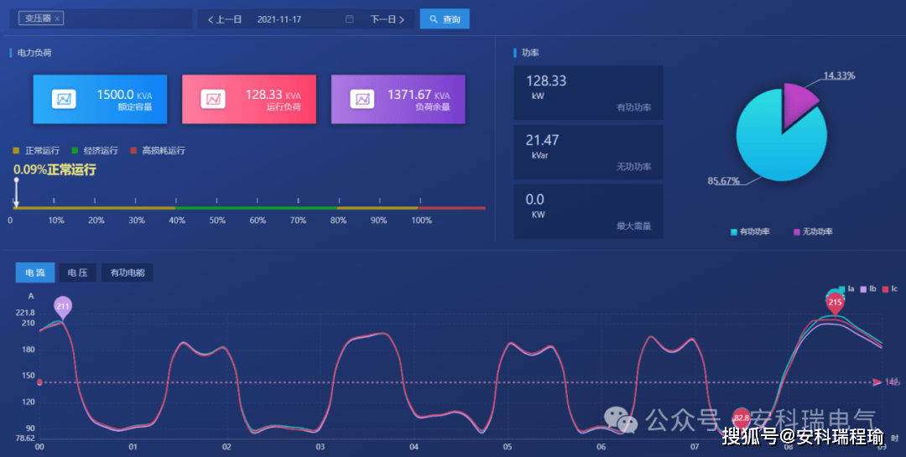Toggle the Ia series legend
This screenshot has width=906, height=457.
click(x=846, y=289)
